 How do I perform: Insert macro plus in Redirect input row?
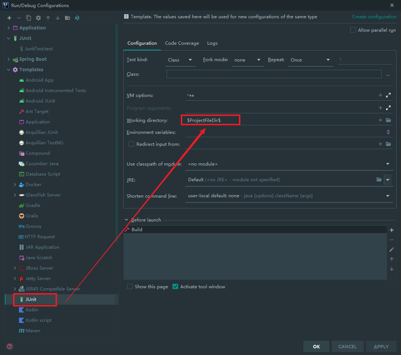pyautogui.click(x=380, y=144)
